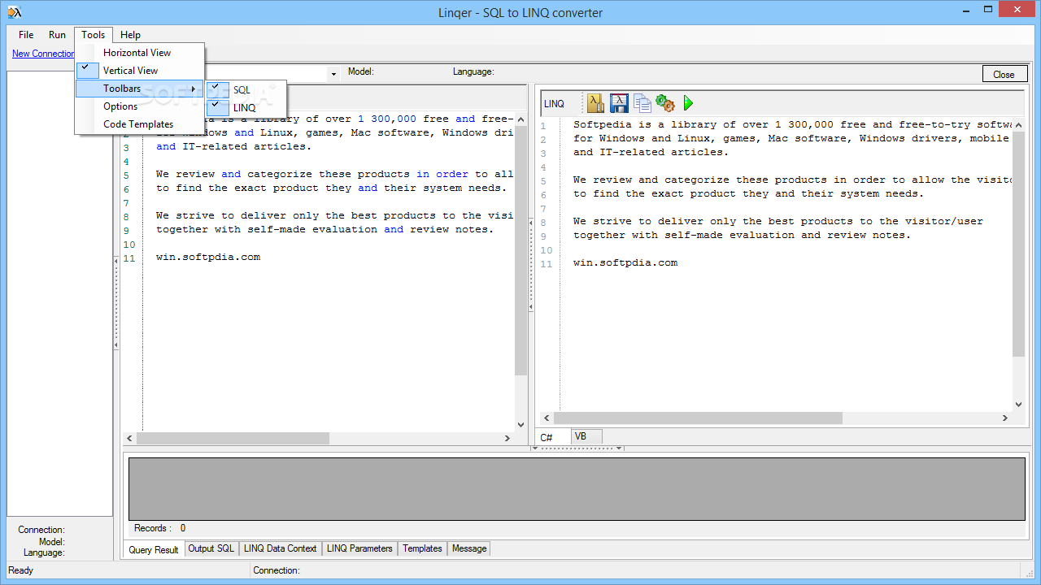Switch to the C# tab
The height and width of the screenshot is (585, 1041).
coord(553,437)
